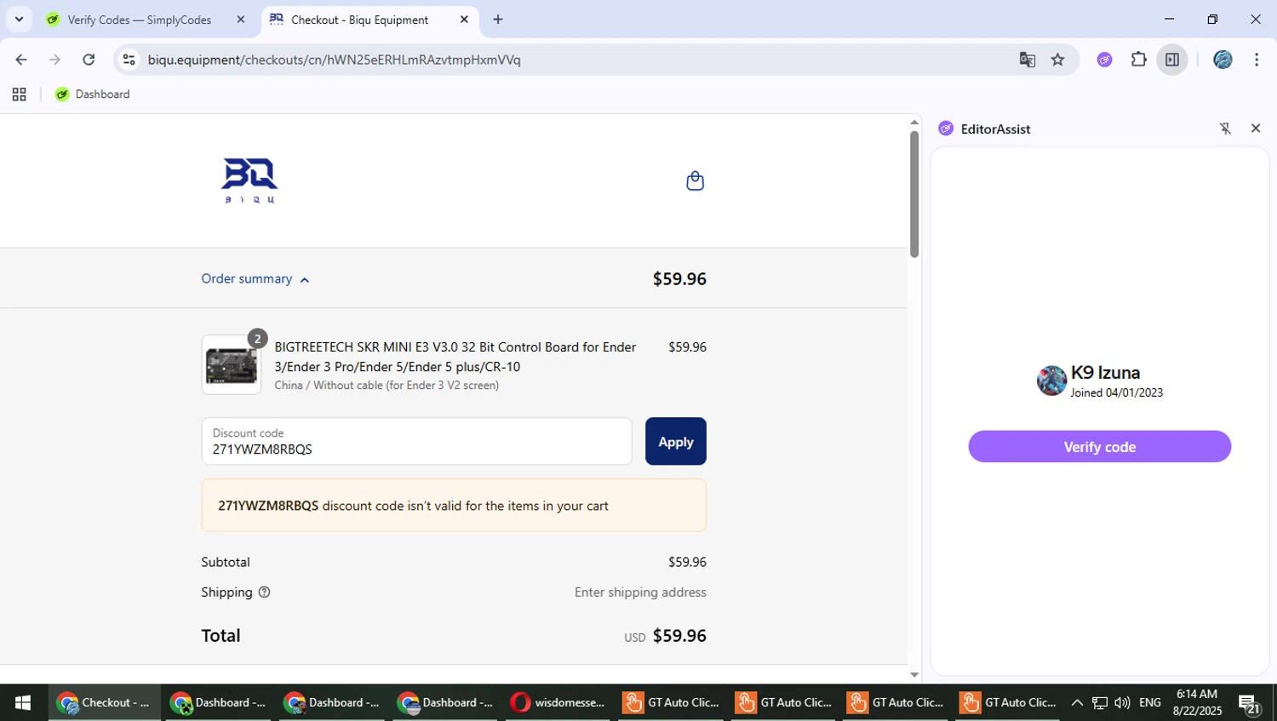The height and width of the screenshot is (721, 1277).
Task: Close the Checkout - Biqu Equipment tab
Action: (464, 20)
